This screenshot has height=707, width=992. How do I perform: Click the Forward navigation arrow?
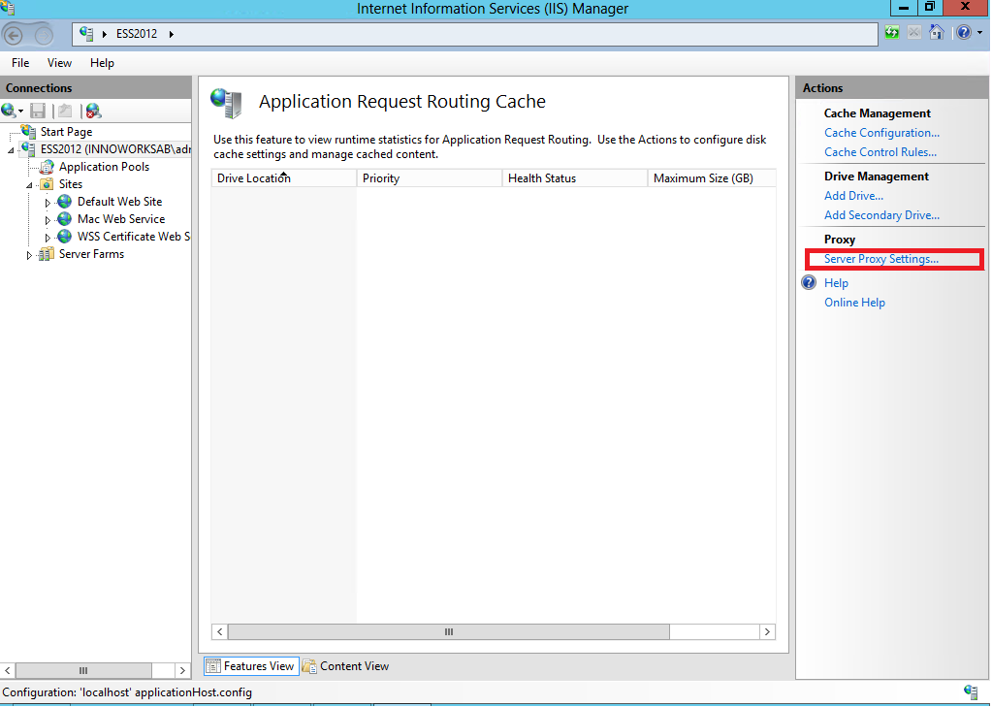point(44,36)
